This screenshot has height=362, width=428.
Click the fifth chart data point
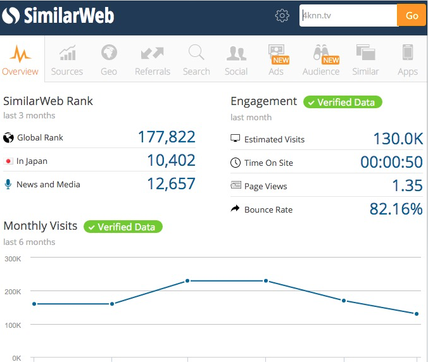(x=344, y=301)
